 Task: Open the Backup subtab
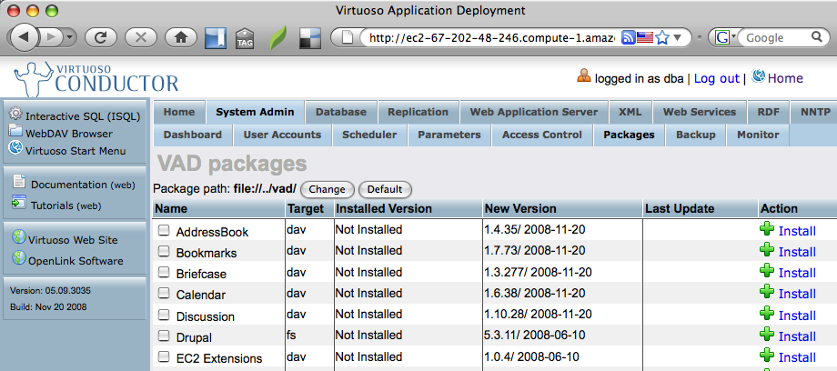pos(695,135)
